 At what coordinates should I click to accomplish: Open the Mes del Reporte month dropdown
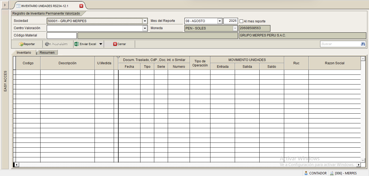coord(220,21)
